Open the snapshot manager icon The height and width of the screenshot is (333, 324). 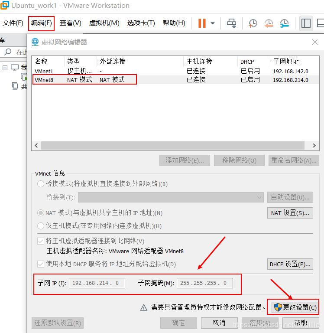(x=284, y=23)
